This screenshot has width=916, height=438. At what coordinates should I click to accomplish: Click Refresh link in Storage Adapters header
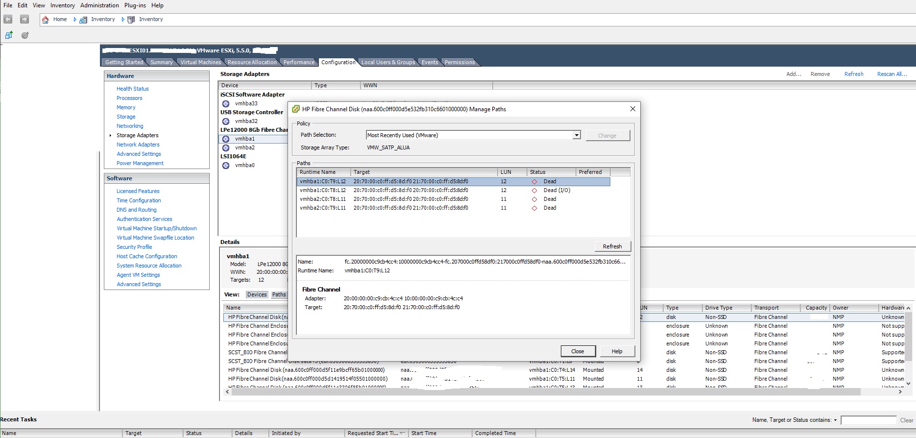pyautogui.click(x=854, y=74)
